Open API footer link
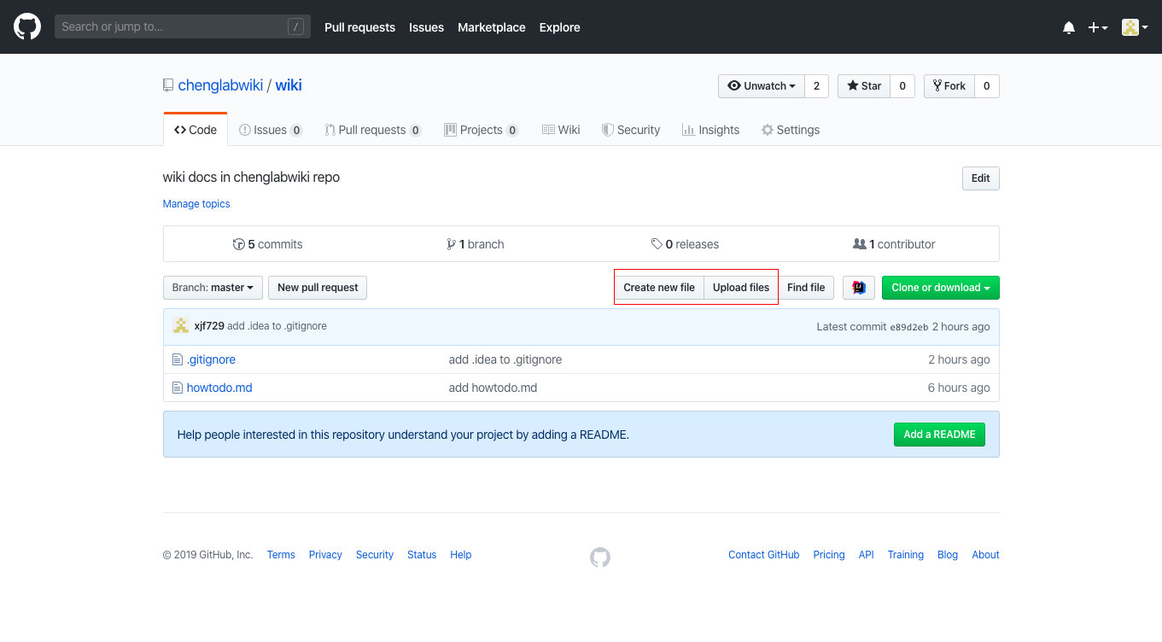 867,555
